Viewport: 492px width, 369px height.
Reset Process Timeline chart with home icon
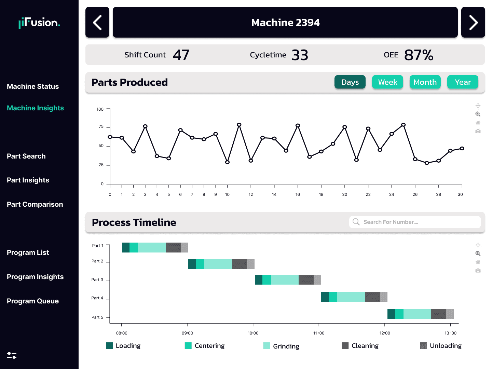pyautogui.click(x=478, y=262)
